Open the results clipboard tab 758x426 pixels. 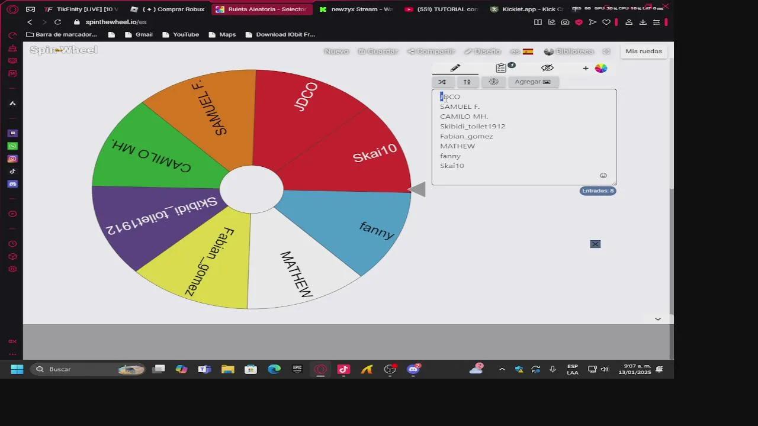coord(502,68)
